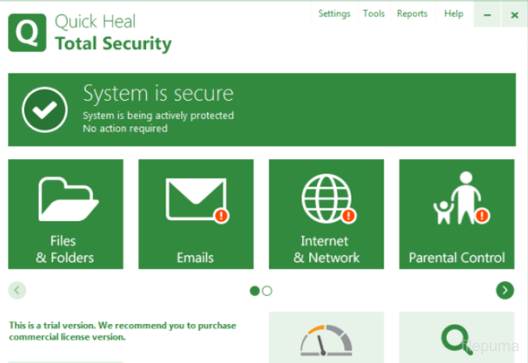This screenshot has width=528, height=363.
Task: Open the Internet & Network globe icon
Action: click(x=326, y=198)
